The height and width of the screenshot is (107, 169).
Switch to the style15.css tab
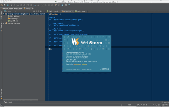(x=81, y=11)
